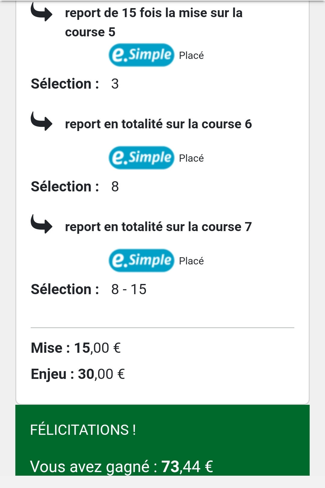Click the Enjeu 30,00 € amount

tap(101, 374)
